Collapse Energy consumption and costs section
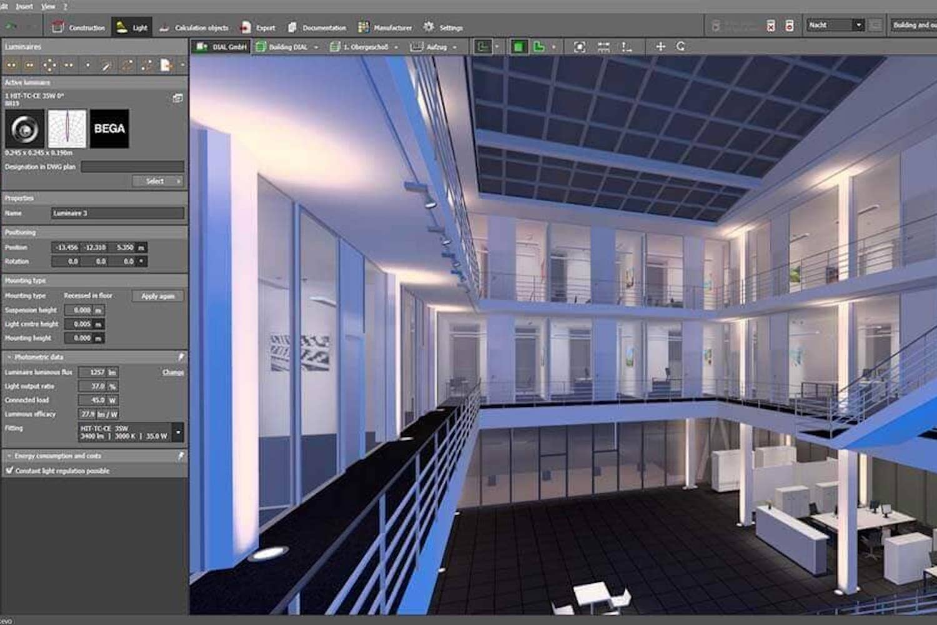Image resolution: width=937 pixels, height=625 pixels. click(9, 456)
